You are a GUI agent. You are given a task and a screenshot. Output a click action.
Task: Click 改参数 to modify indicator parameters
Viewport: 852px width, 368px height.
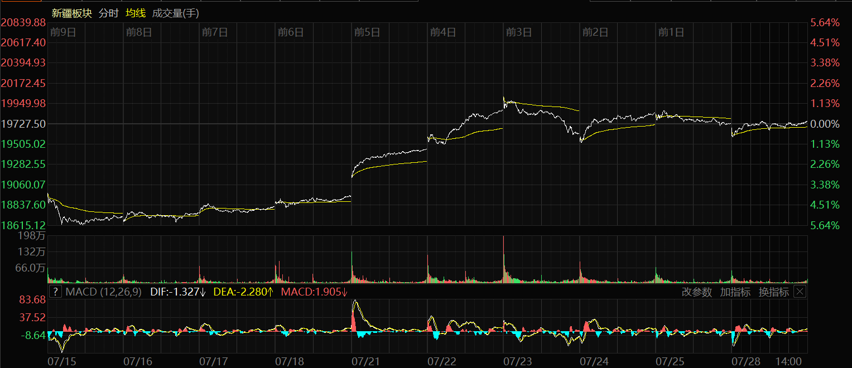point(696,292)
